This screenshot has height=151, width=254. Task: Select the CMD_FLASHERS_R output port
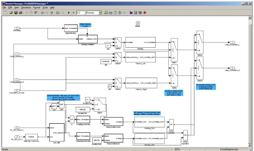click(232, 68)
